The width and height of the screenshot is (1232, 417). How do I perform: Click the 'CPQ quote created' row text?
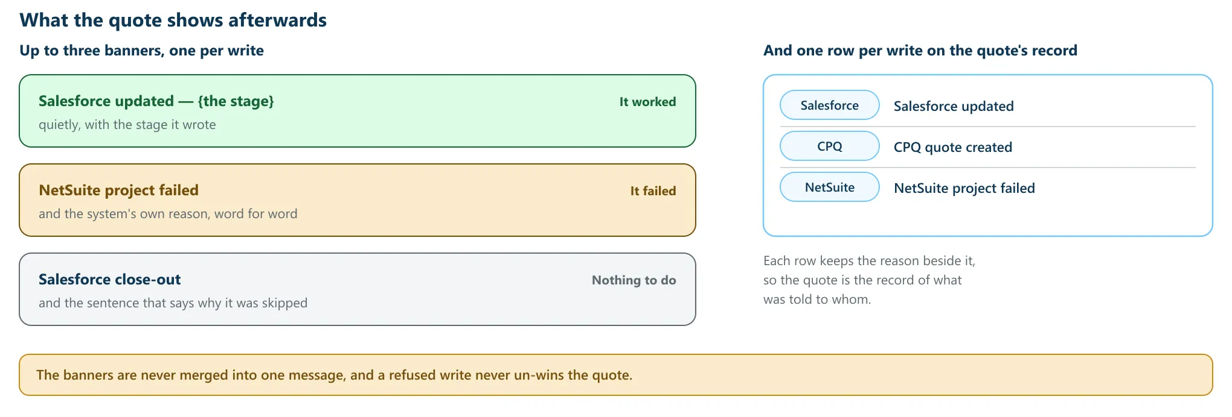click(x=953, y=147)
